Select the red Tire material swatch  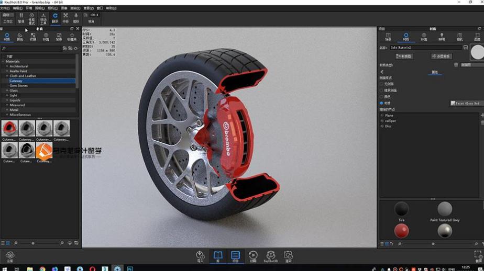[401, 230]
